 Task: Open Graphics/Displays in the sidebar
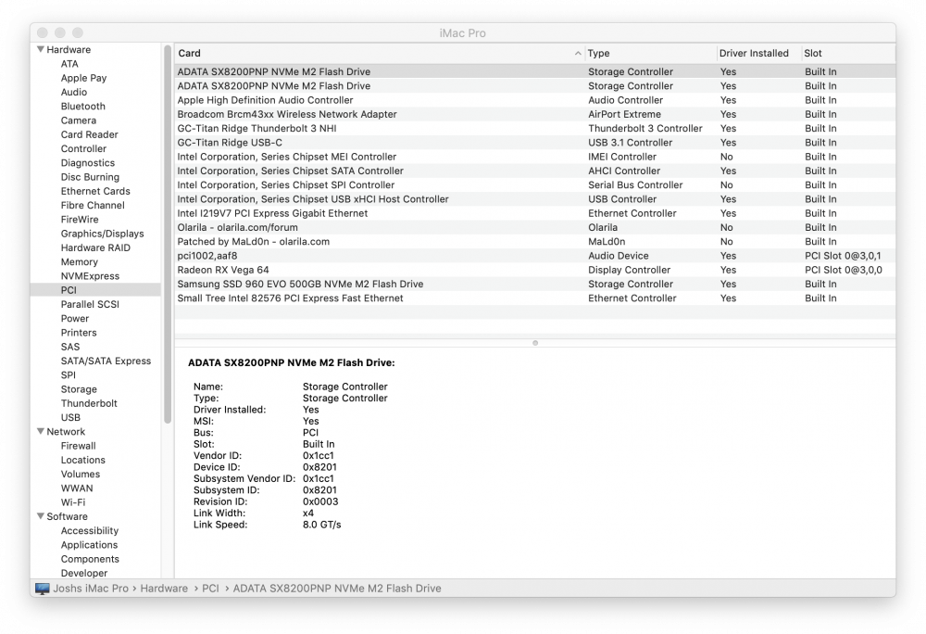pos(102,234)
